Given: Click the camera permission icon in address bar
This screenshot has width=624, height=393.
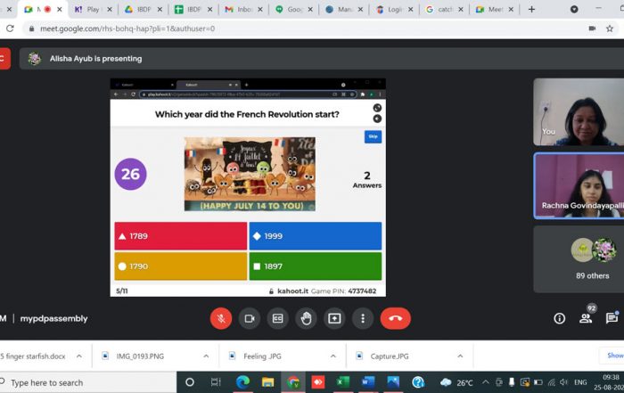Looking at the screenshot, I should click(592, 29).
